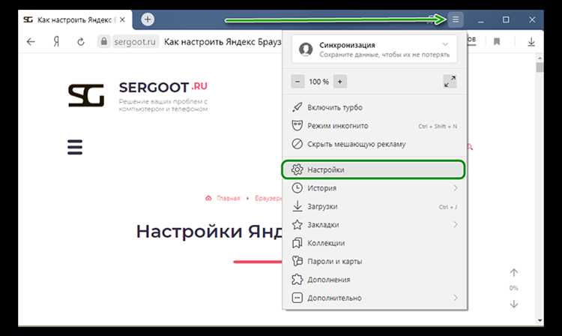
Task: Expand the Закладки submenu arrow
Action: (x=455, y=225)
